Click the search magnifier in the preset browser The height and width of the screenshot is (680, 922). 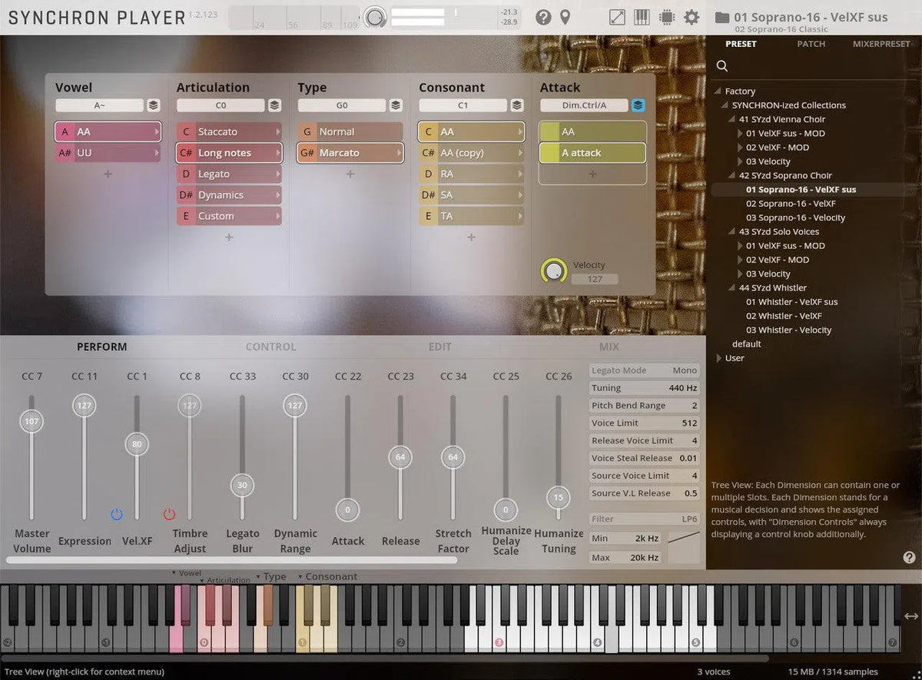(x=722, y=65)
